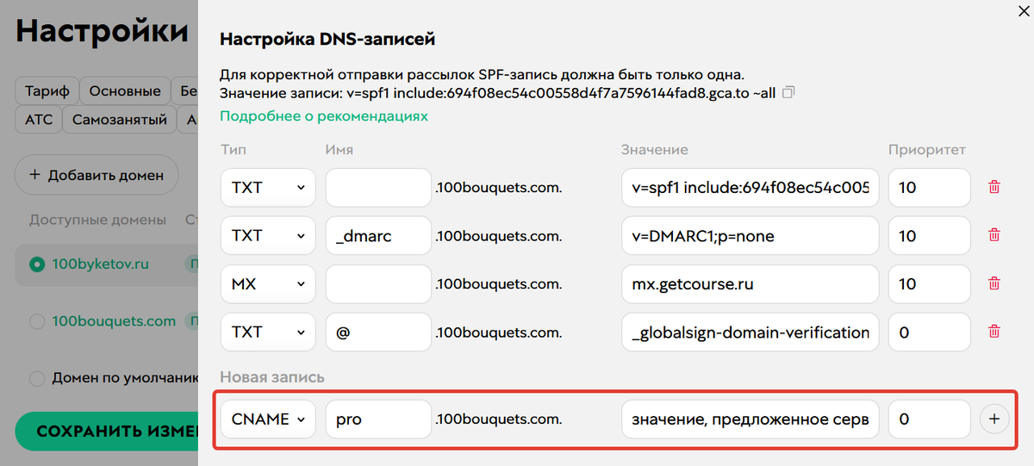Click the green Сохранить изменения button

coord(107,431)
